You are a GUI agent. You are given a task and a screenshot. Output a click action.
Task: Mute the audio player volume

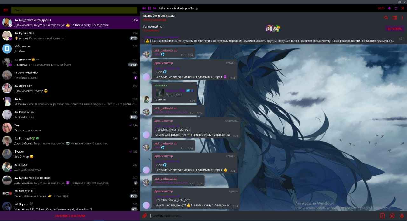(x=390, y=8)
